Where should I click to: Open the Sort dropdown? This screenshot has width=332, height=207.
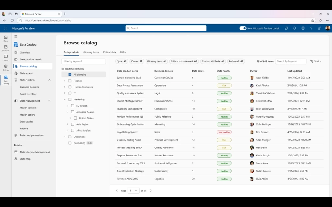pos(316,61)
